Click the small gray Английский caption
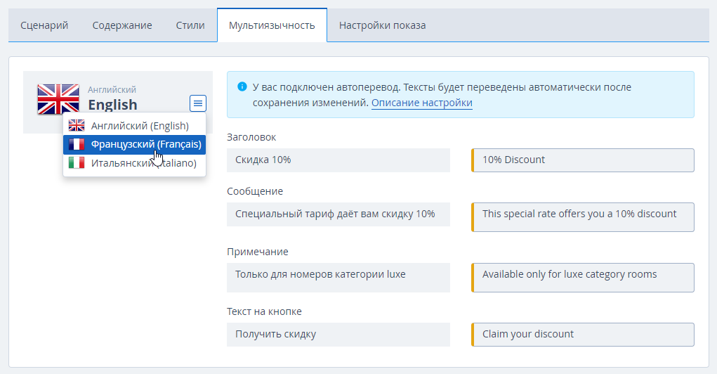Image resolution: width=717 pixels, height=374 pixels. [x=112, y=90]
